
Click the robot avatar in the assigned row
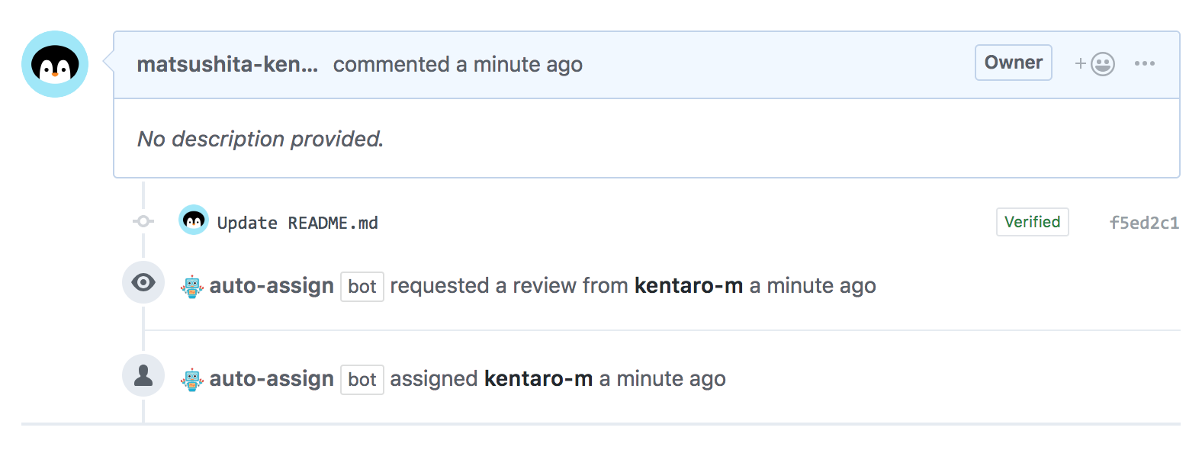[x=192, y=380]
